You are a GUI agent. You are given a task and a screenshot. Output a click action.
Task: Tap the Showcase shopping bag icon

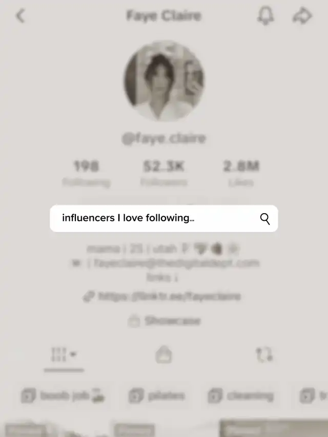[134, 321]
